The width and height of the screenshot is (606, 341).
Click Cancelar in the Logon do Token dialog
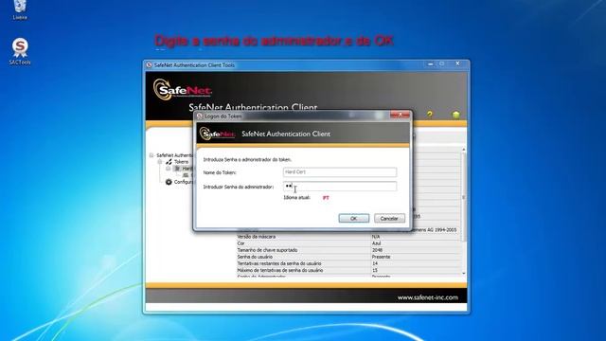pyautogui.click(x=389, y=219)
